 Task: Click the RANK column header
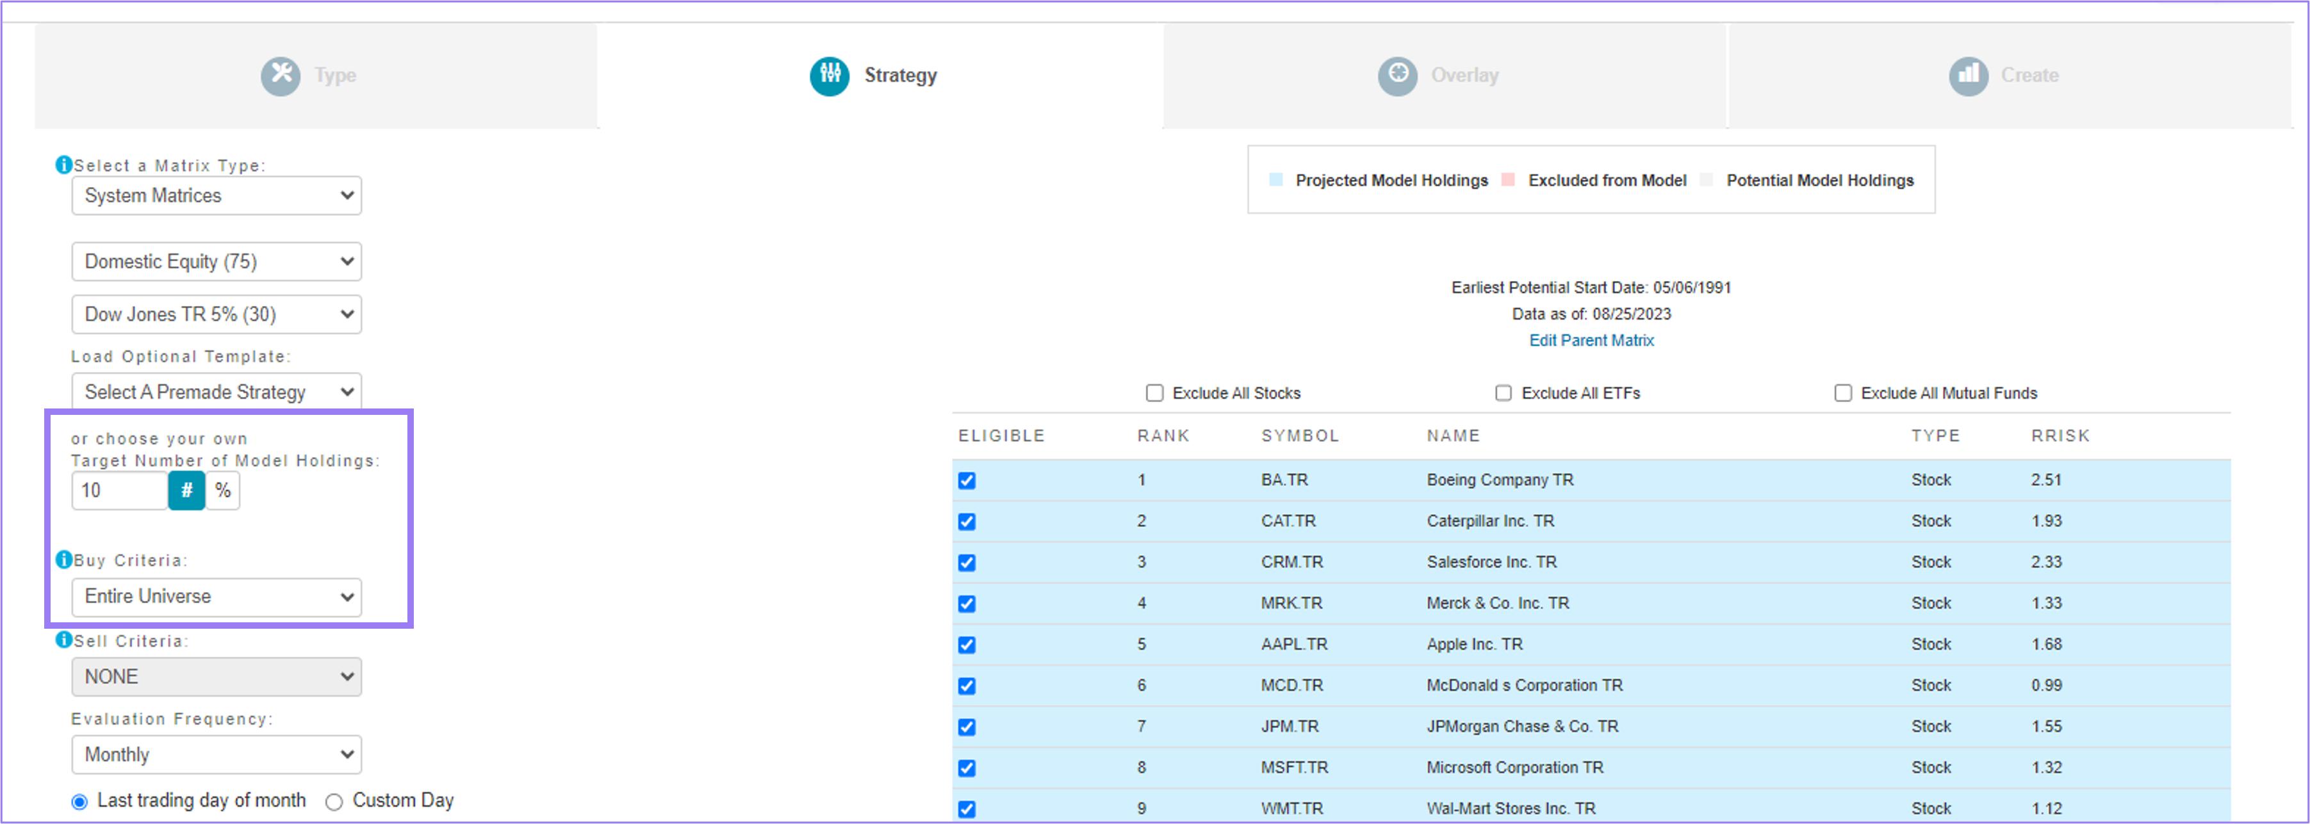click(x=1163, y=436)
